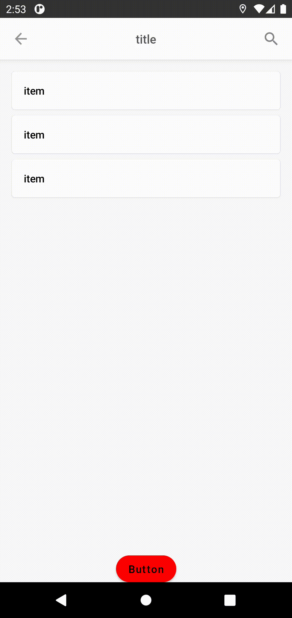Click the navigation bar space between home and recents

coord(188,600)
